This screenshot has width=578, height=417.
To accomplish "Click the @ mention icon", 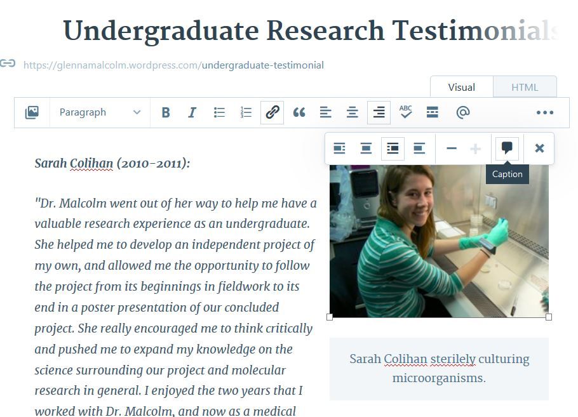I will pyautogui.click(x=462, y=112).
